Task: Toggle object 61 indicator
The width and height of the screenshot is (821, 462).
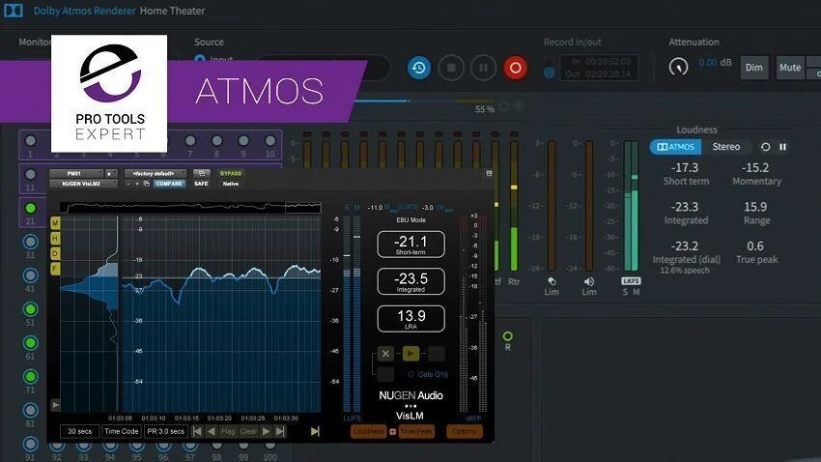Action: coord(30,342)
